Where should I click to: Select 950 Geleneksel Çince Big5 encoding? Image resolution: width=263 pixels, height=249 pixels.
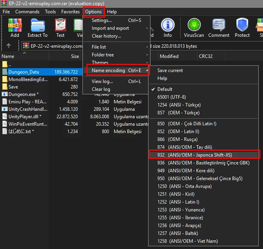(x=203, y=179)
